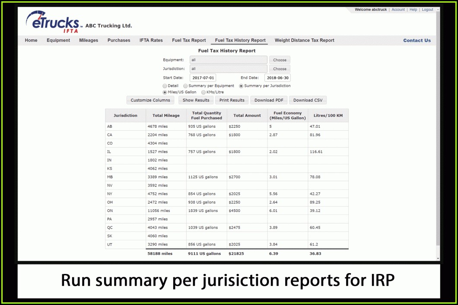458x305 pixels.
Task: Open Weight Distance Tax Report tab
Action: click(x=304, y=41)
